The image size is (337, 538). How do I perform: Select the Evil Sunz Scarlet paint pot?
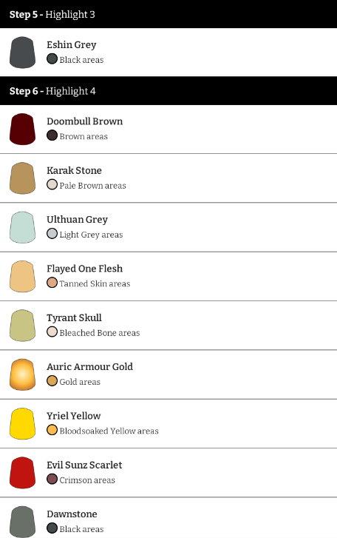click(x=23, y=472)
